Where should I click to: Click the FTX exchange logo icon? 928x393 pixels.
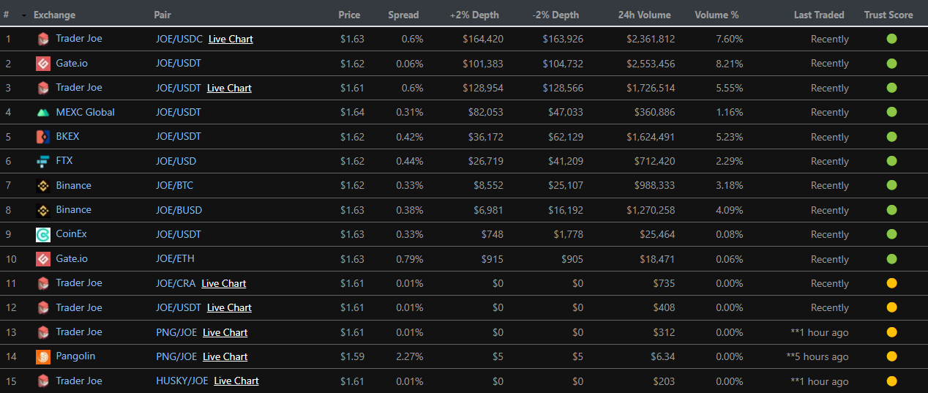pyautogui.click(x=43, y=161)
